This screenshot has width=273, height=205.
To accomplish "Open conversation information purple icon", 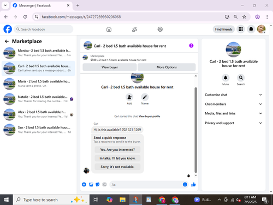I will click(x=191, y=45).
